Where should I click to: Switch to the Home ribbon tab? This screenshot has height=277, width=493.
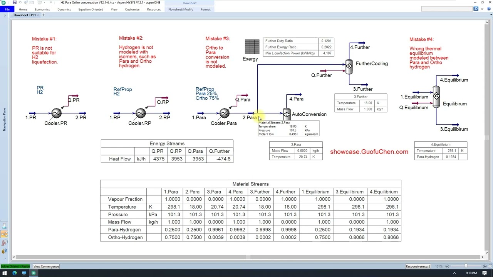click(23, 9)
